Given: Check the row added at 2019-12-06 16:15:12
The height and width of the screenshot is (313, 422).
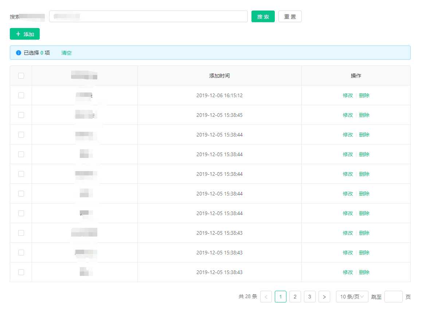Looking at the screenshot, I should pyautogui.click(x=21, y=95).
